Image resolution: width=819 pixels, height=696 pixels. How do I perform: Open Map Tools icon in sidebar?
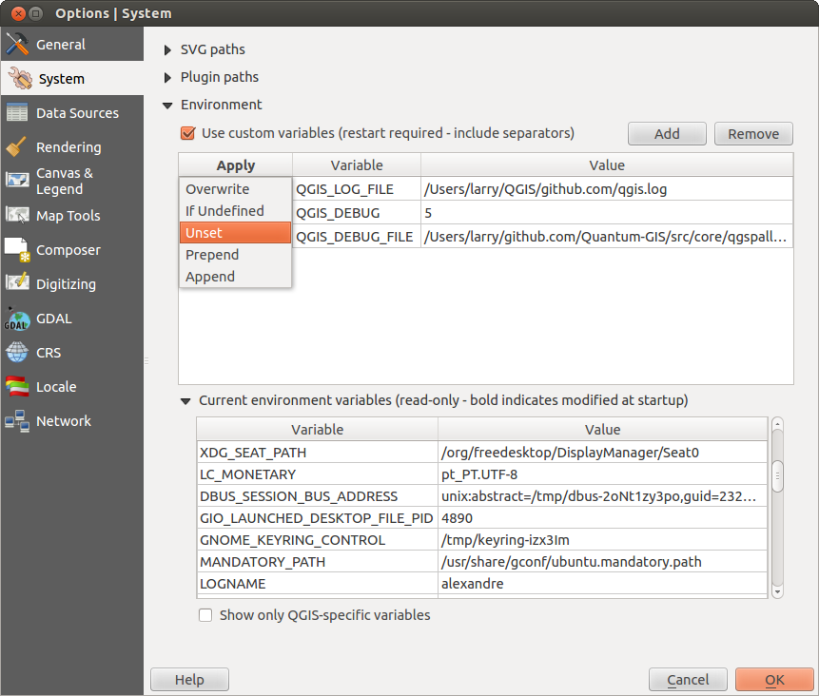pyautogui.click(x=17, y=216)
